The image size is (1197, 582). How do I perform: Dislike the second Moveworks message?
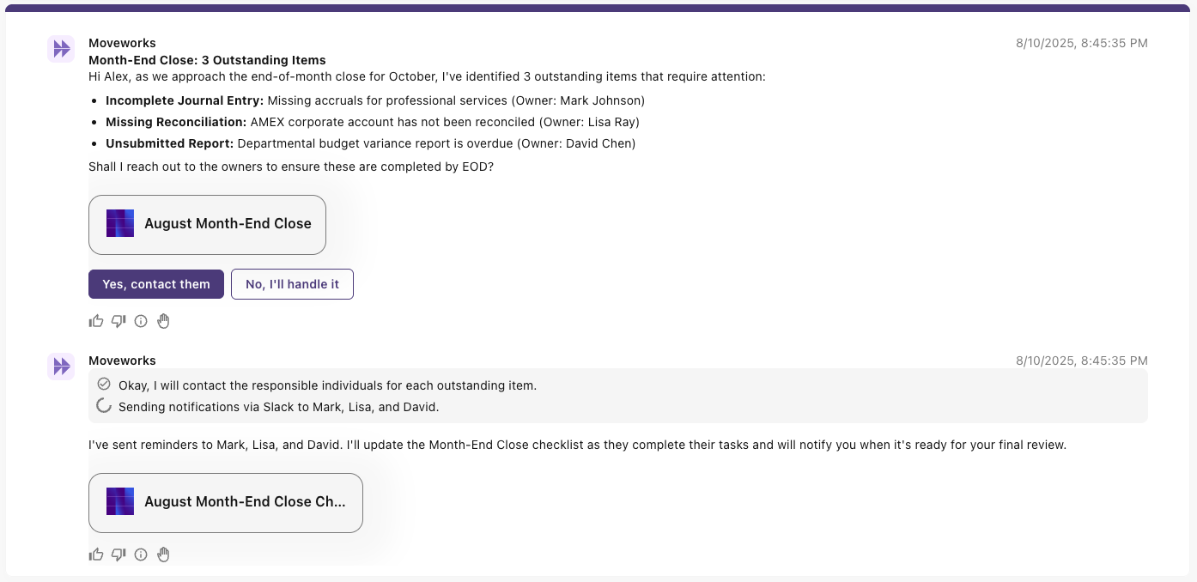click(118, 555)
